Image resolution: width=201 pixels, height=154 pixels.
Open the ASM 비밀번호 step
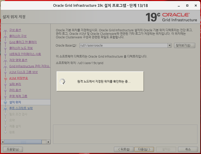pyautogui.click(x=19, y=78)
